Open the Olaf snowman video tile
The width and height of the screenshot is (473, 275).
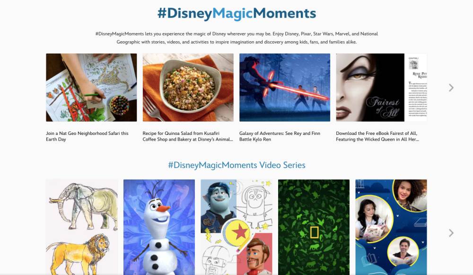pos(159,227)
